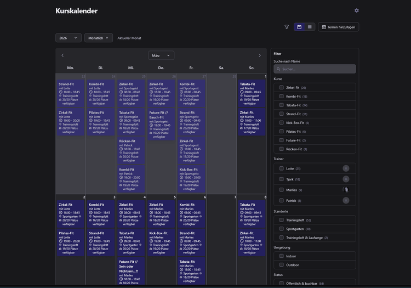Image resolution: width=411 pixels, height=288 pixels.
Task: Switch to calendar grid view icon
Action: point(299,27)
